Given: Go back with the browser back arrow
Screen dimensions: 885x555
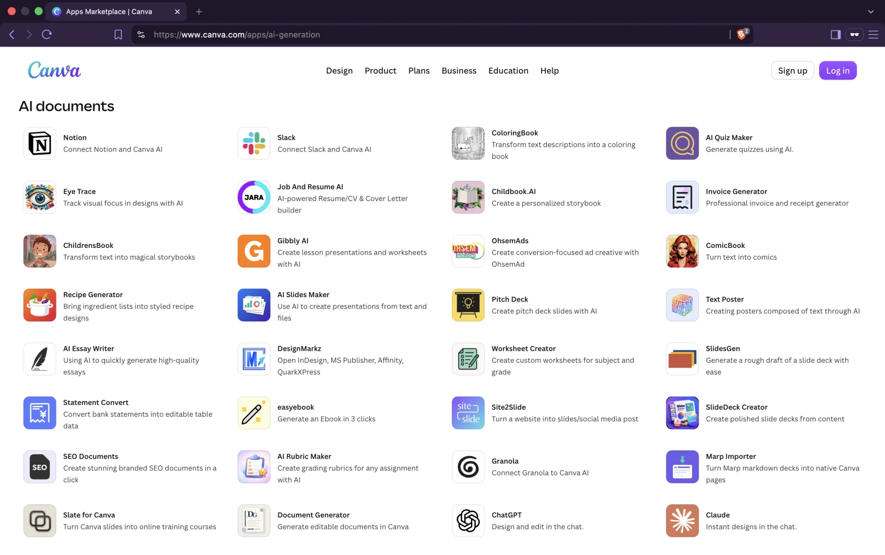Looking at the screenshot, I should [x=12, y=34].
